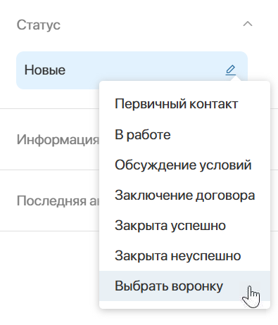
Task: Click the Новые status field
Action: (x=132, y=70)
